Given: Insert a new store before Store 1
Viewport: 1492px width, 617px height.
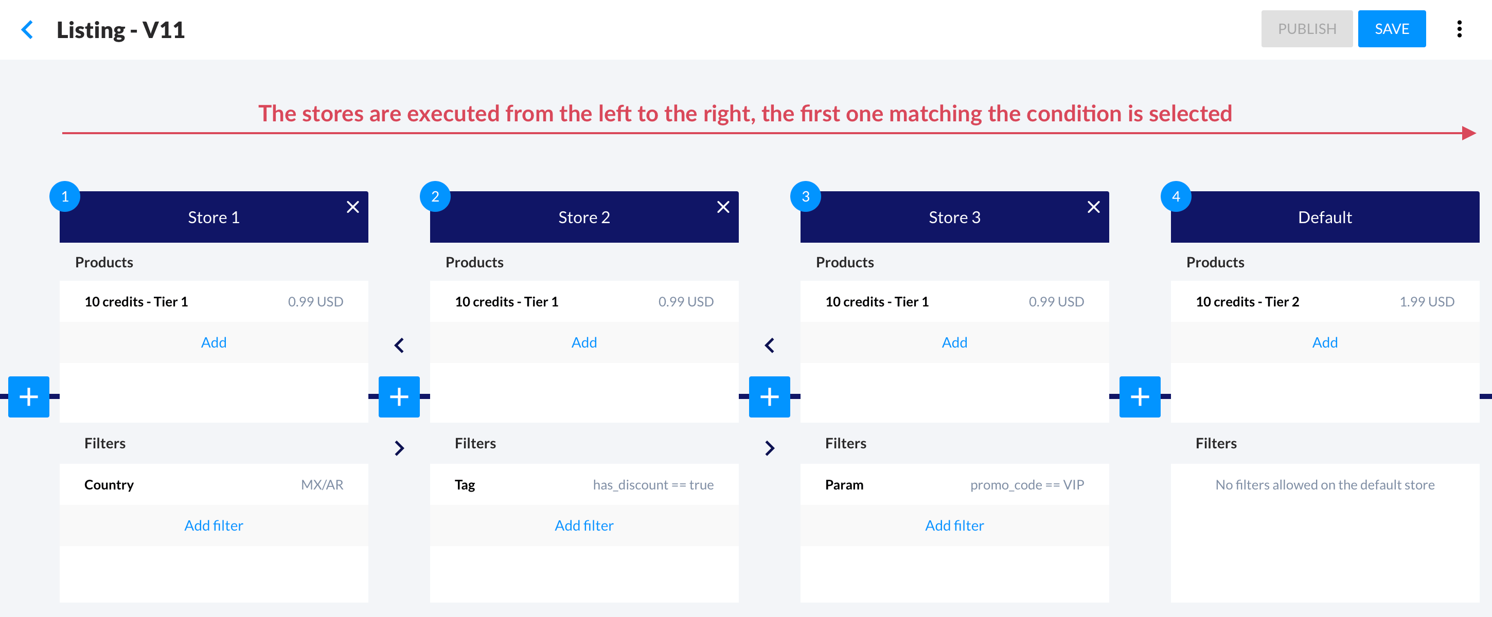Looking at the screenshot, I should (28, 397).
